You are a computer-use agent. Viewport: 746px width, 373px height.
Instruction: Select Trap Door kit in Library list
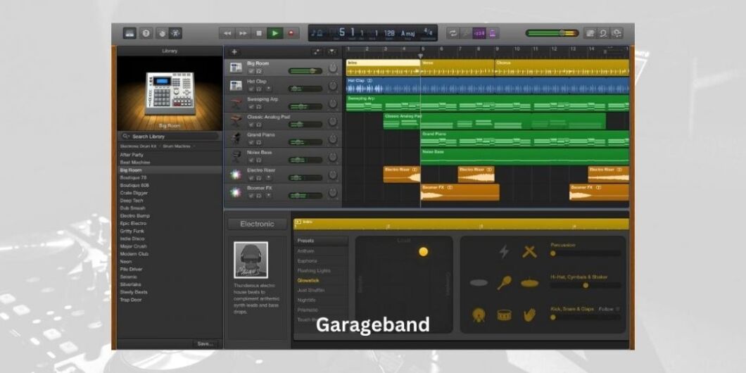click(x=131, y=300)
